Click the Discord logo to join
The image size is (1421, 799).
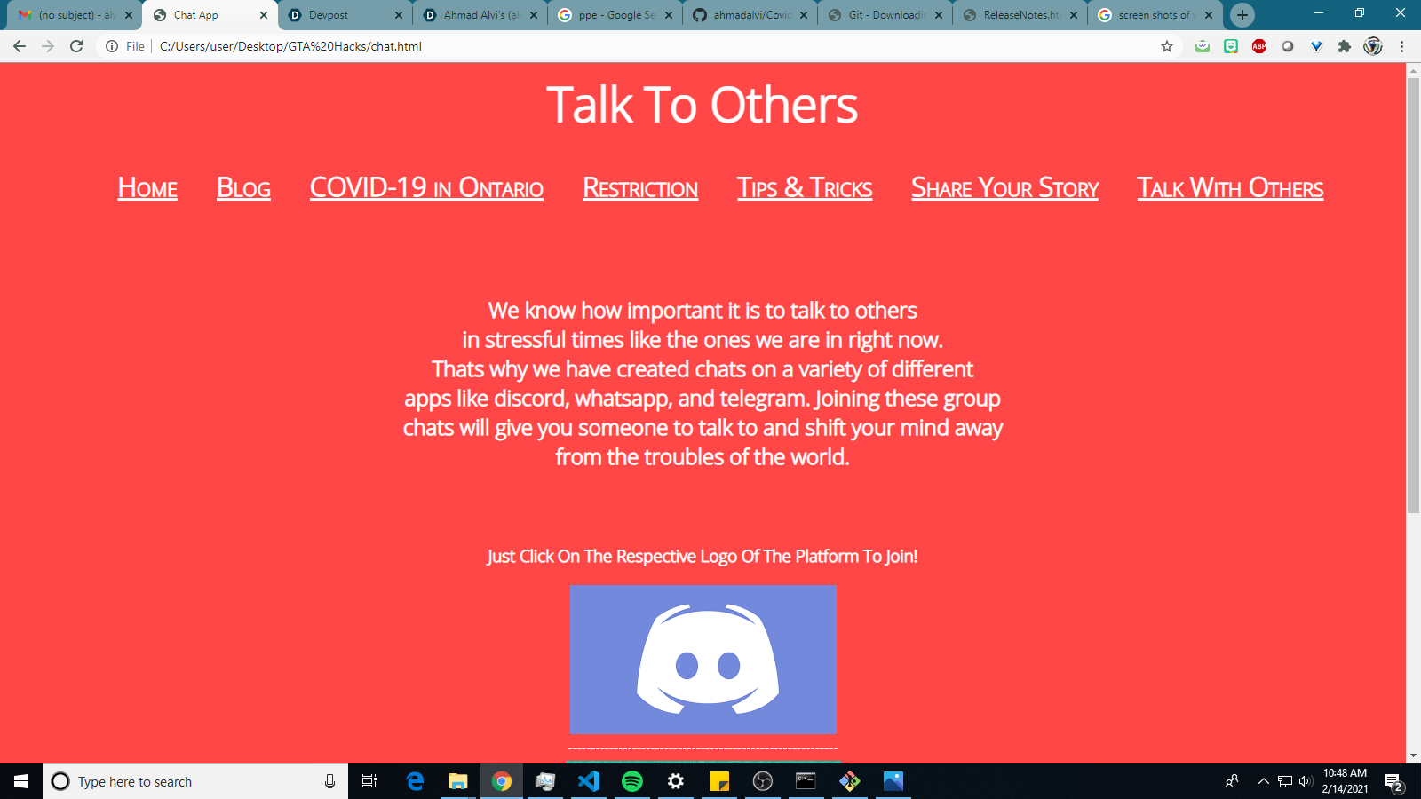703,660
